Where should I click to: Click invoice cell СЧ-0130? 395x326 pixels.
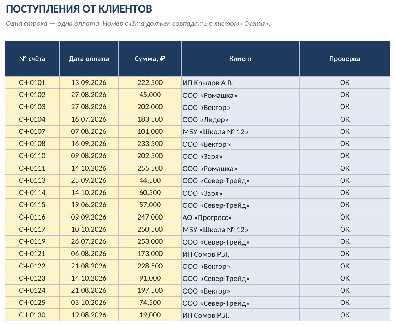[x=32, y=315]
